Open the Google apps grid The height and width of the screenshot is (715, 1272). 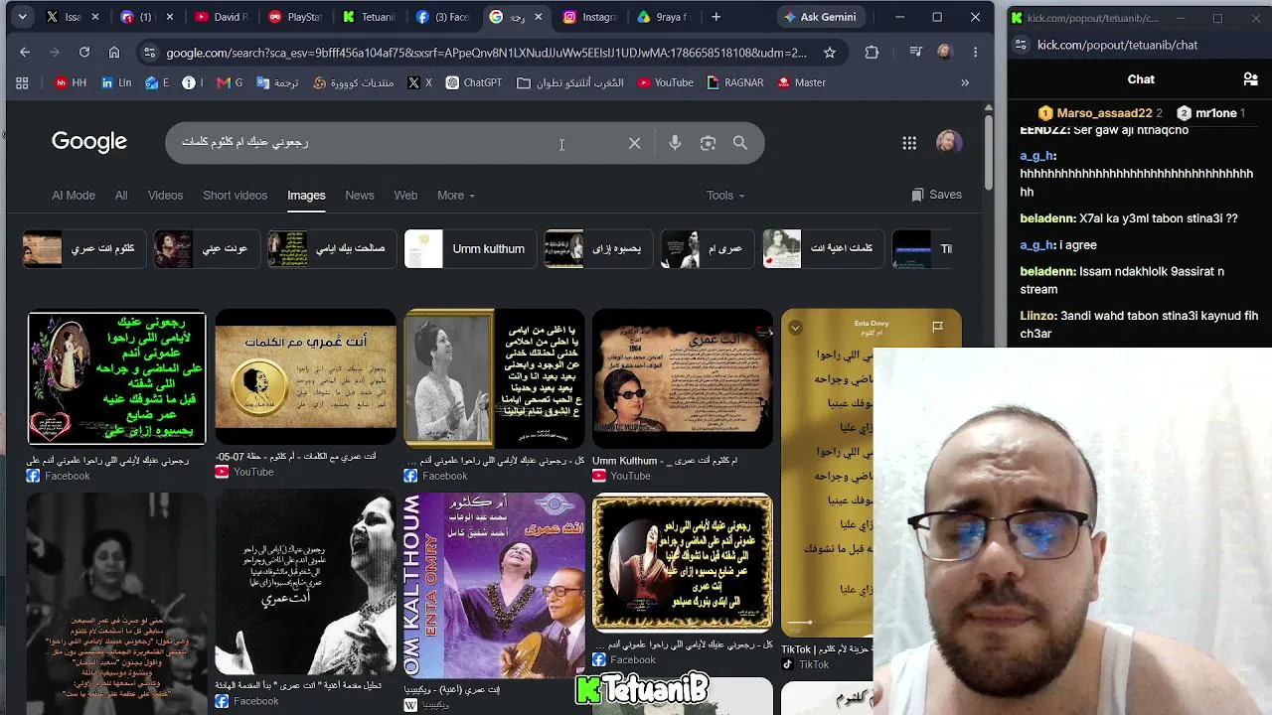click(909, 143)
